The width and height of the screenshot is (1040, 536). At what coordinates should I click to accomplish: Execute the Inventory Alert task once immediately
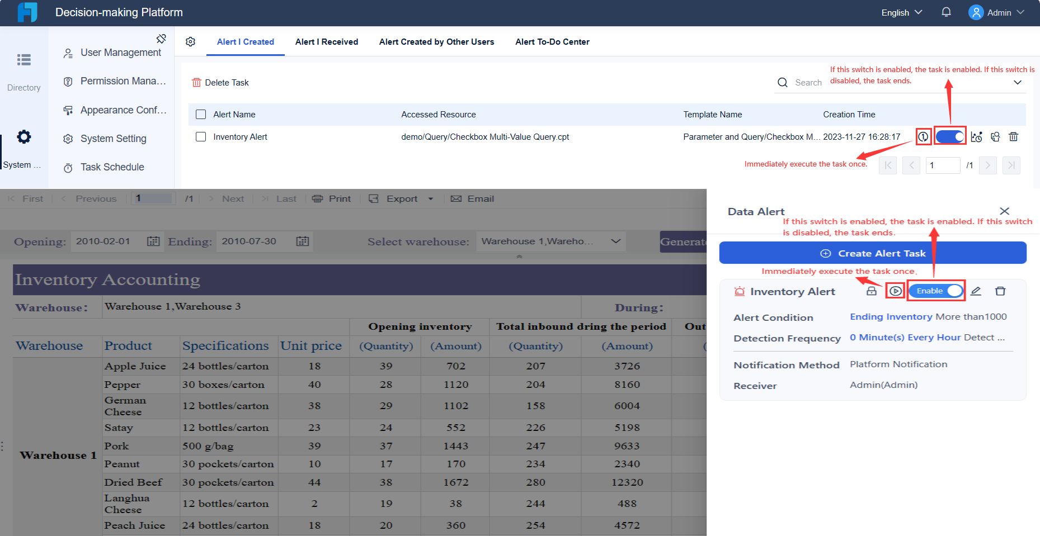point(923,136)
